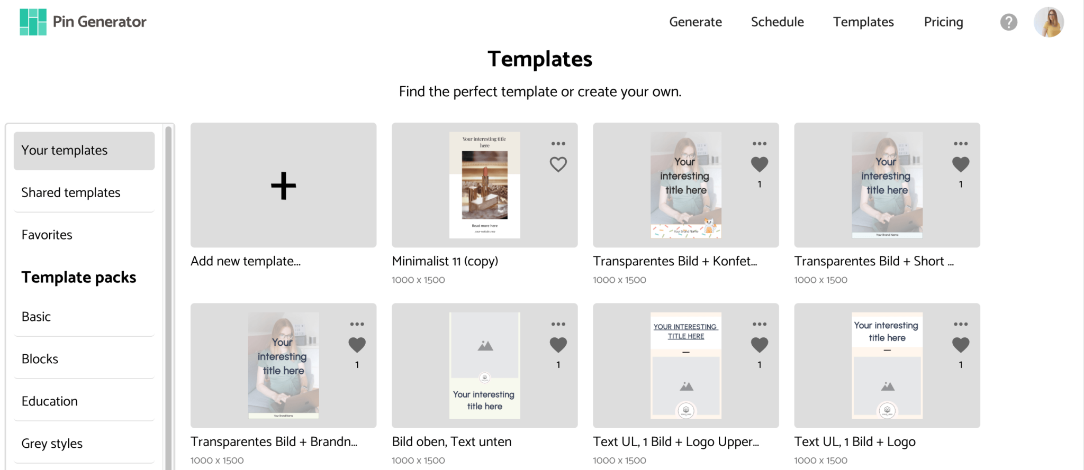
Task: Open the Text UL, 1 Bild + Logo Upper thumbnail
Action: [685, 365]
